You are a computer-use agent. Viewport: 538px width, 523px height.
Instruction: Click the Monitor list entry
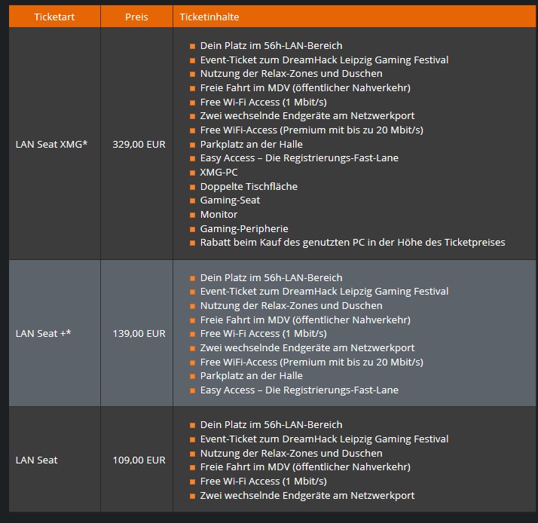point(219,214)
